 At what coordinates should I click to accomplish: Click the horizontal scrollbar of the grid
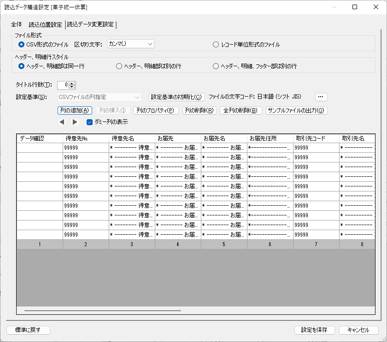tap(103, 311)
